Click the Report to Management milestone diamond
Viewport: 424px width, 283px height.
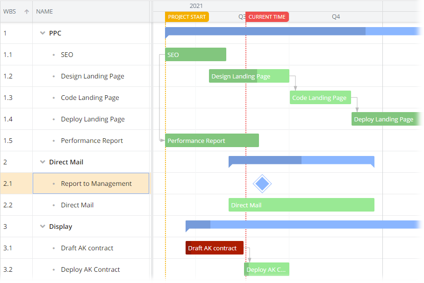(x=262, y=184)
